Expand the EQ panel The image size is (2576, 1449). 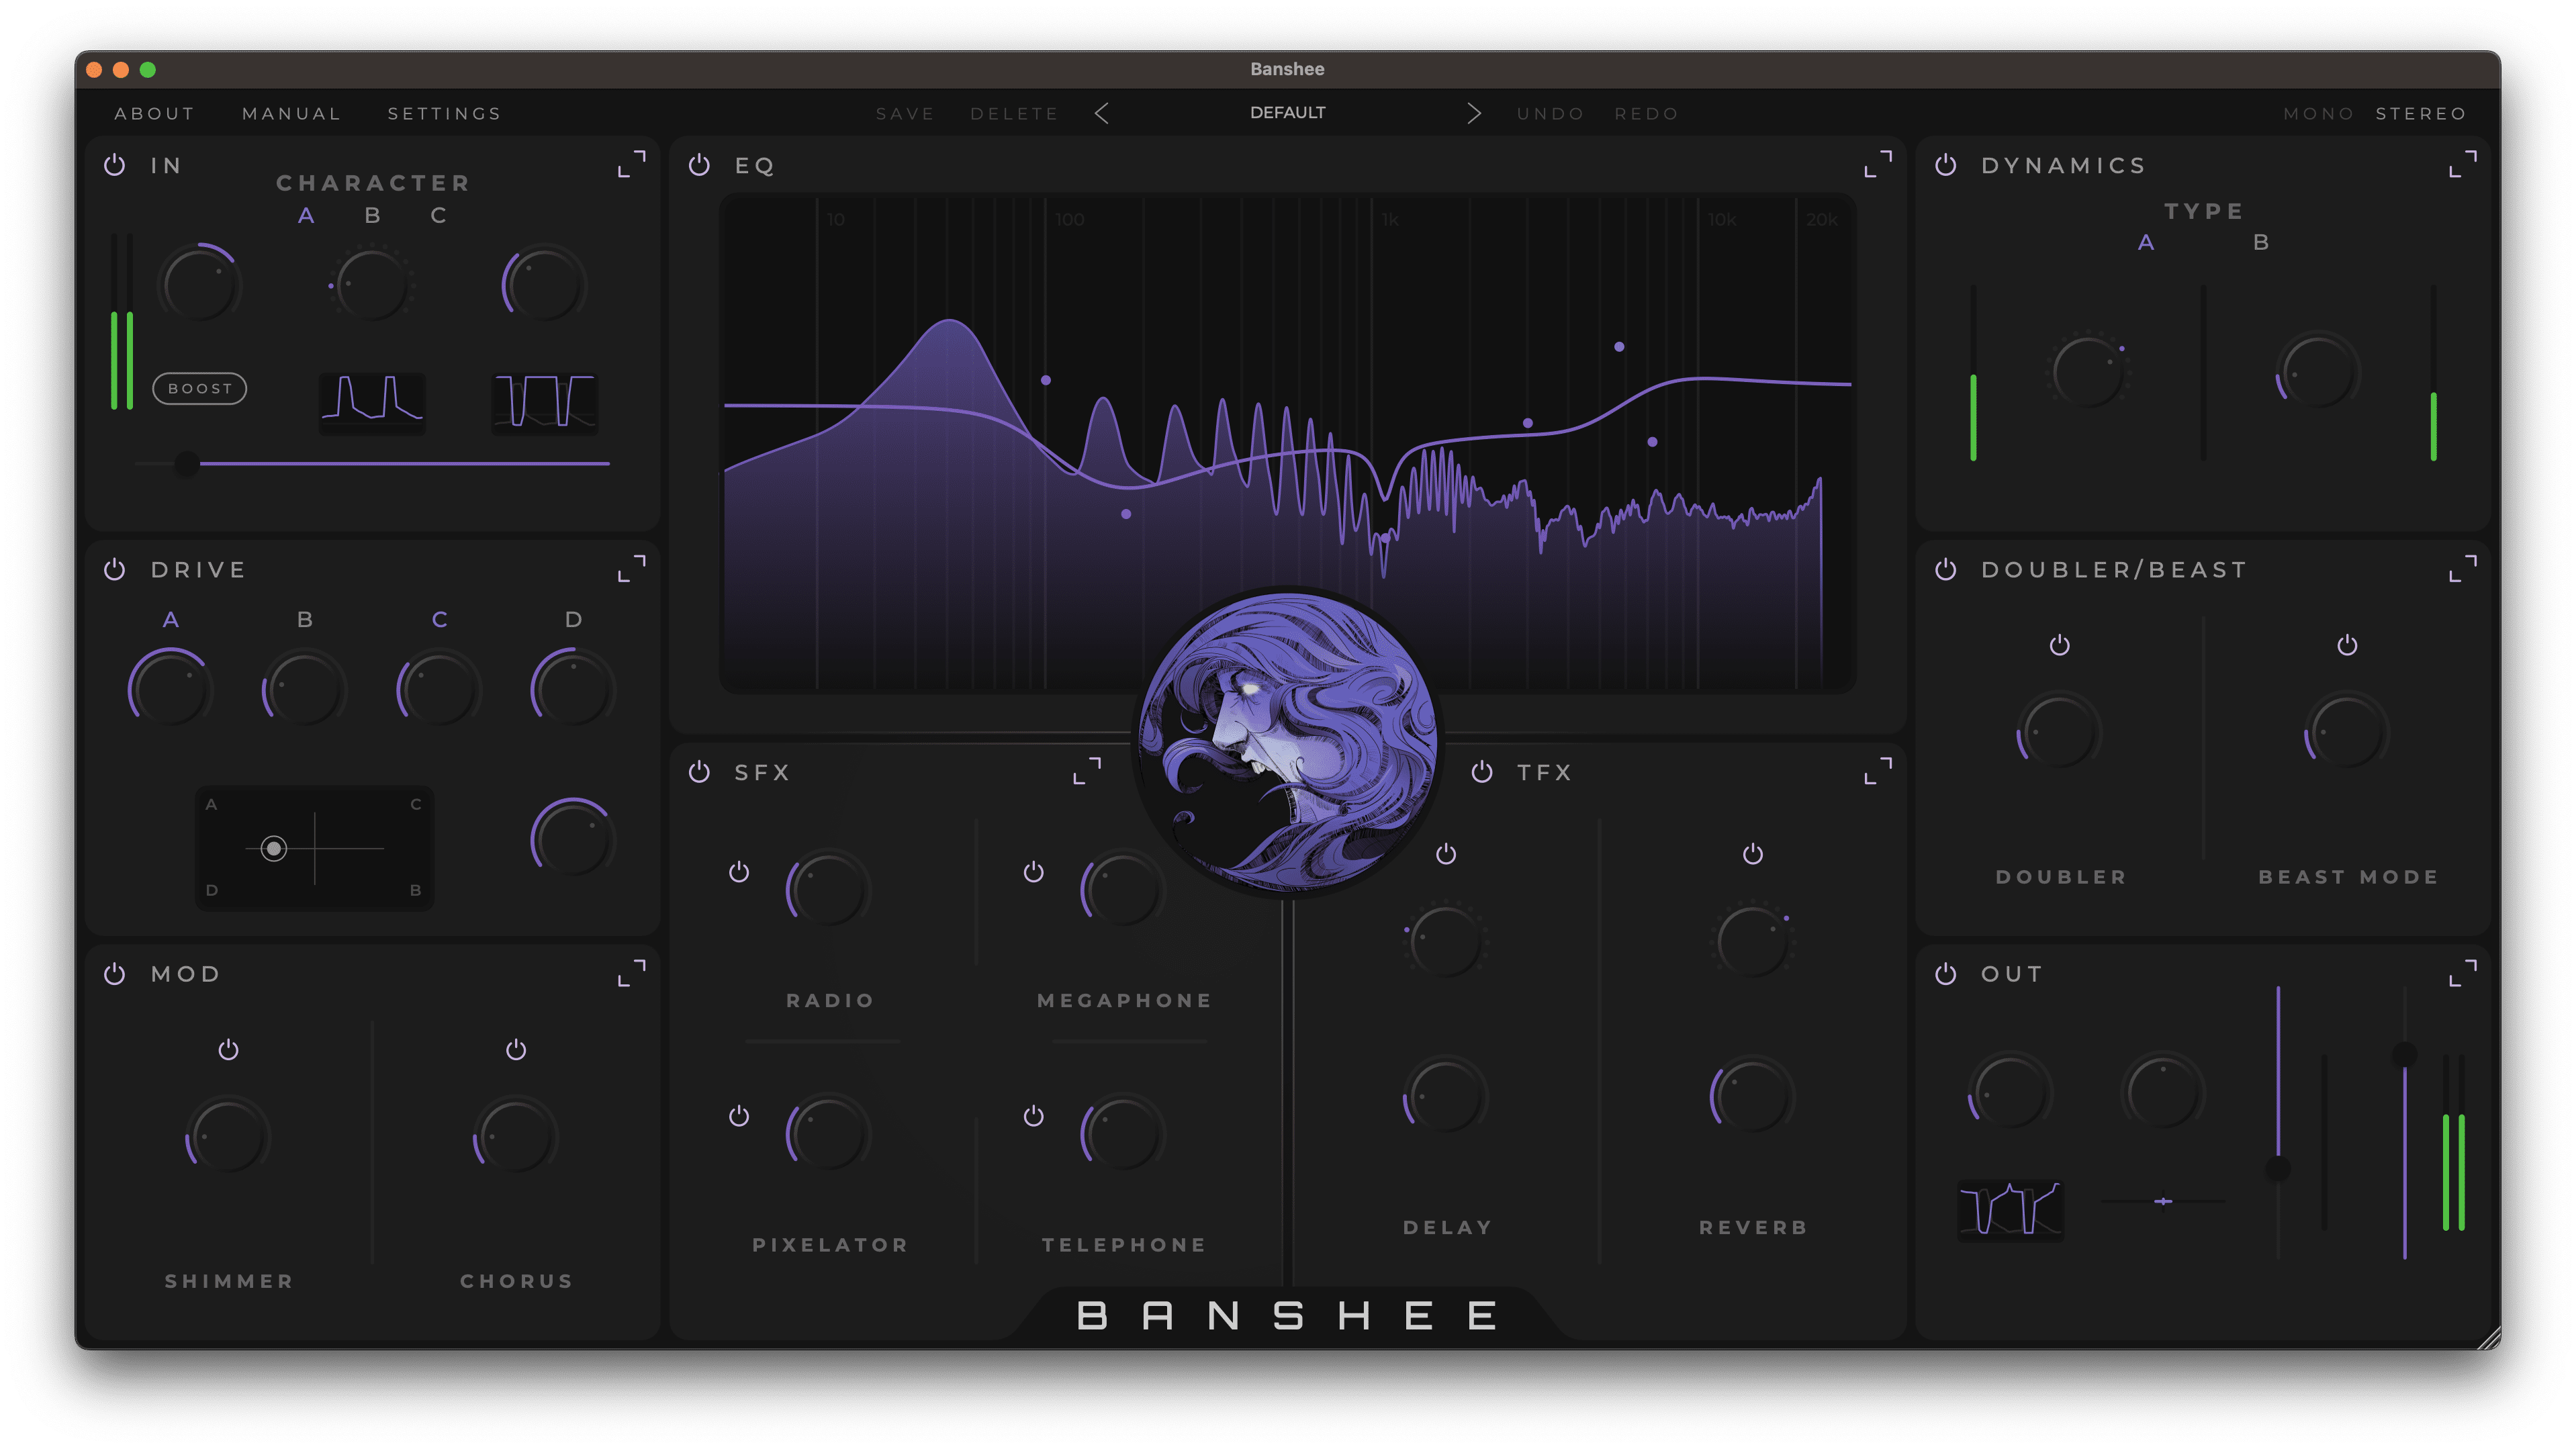pyautogui.click(x=1878, y=164)
